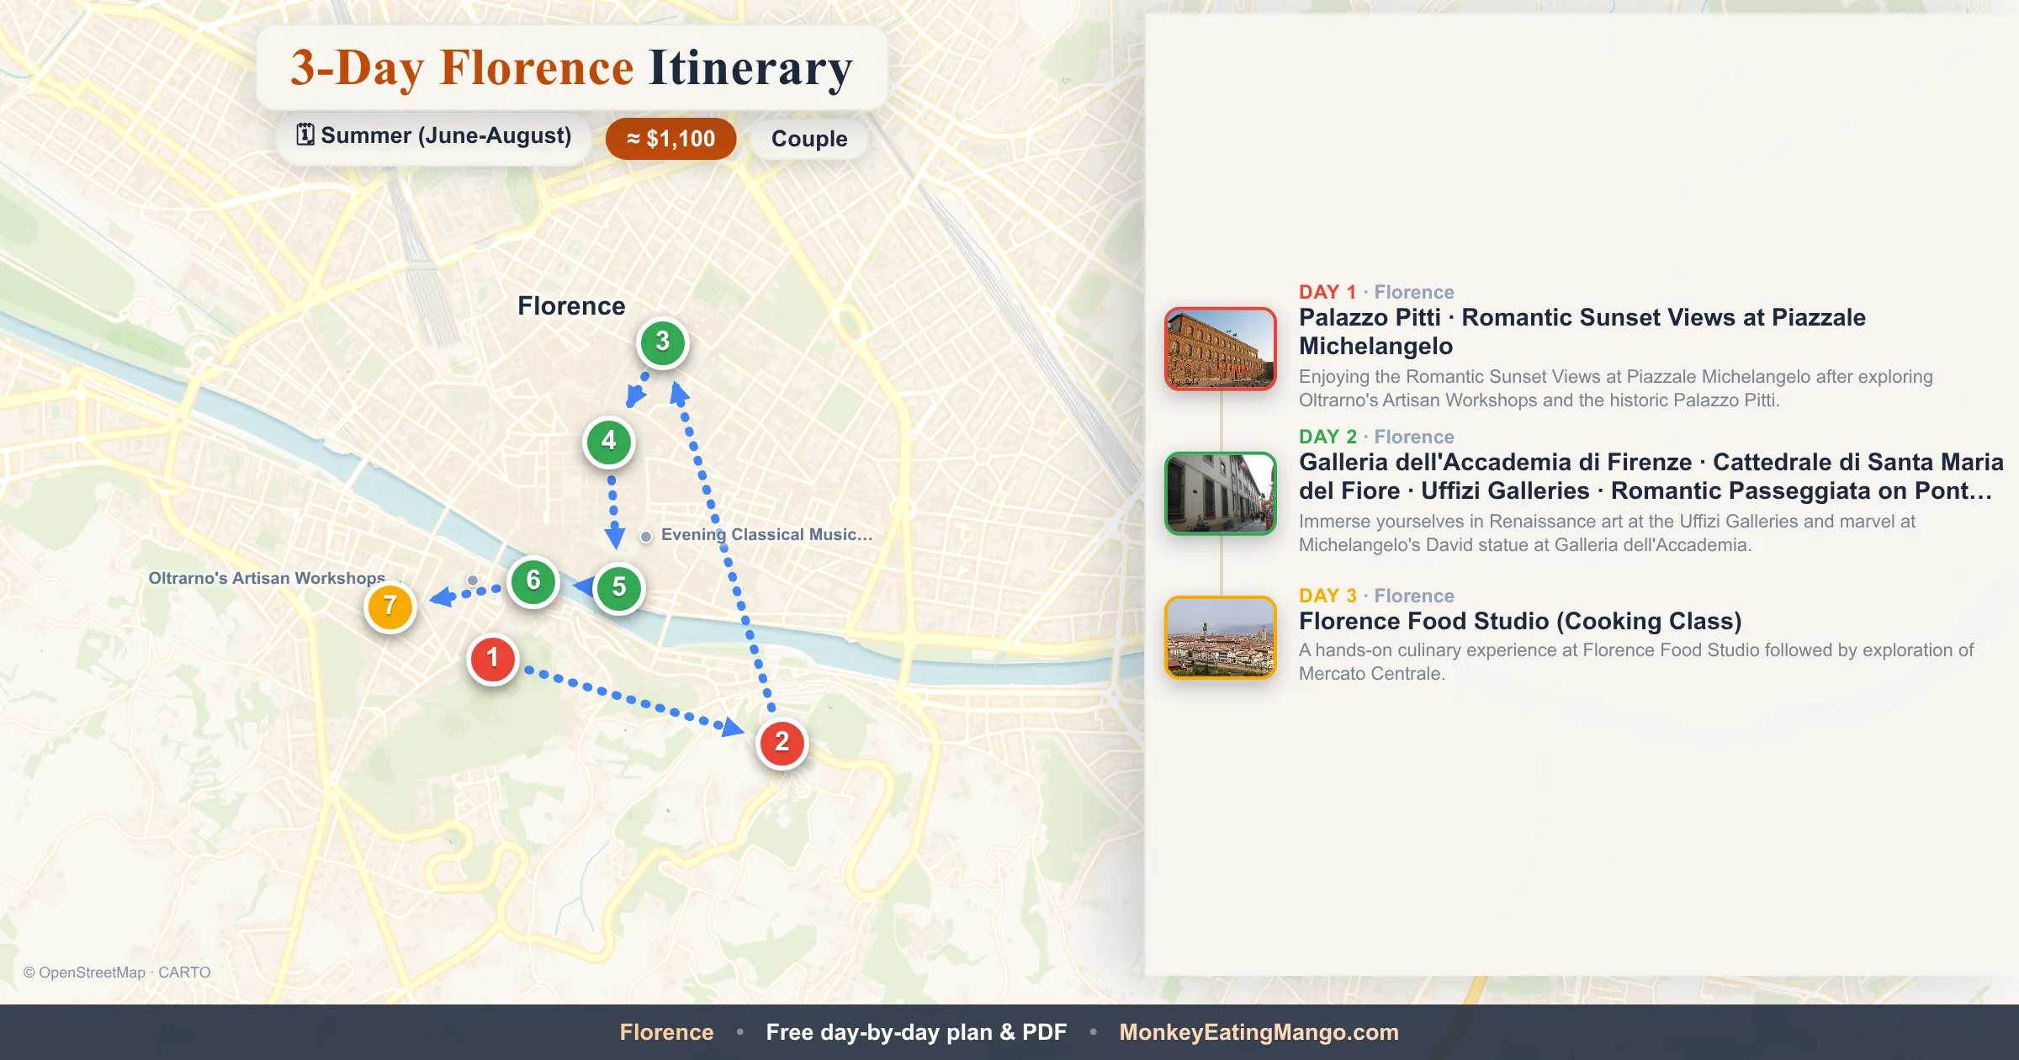Click map marker 1 in red

coord(492,659)
